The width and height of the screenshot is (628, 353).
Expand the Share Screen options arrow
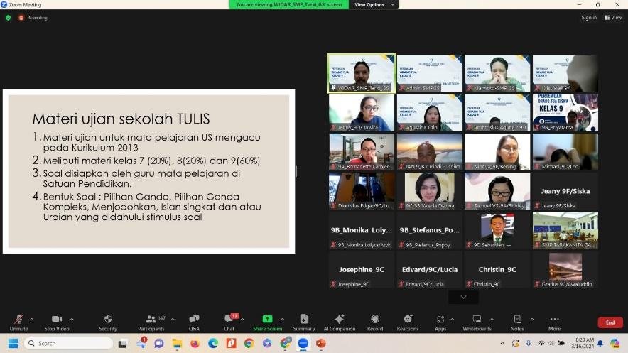[x=282, y=319]
